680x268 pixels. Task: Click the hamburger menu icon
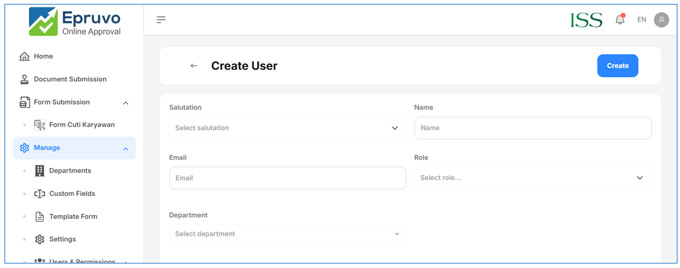click(x=161, y=20)
